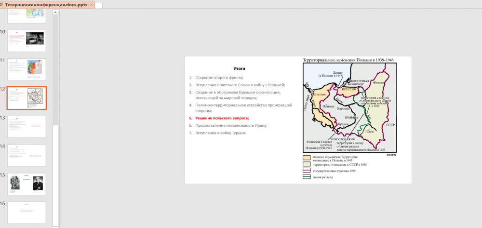Open slide 10 thumbnail
The image size is (482, 228).
27,40
